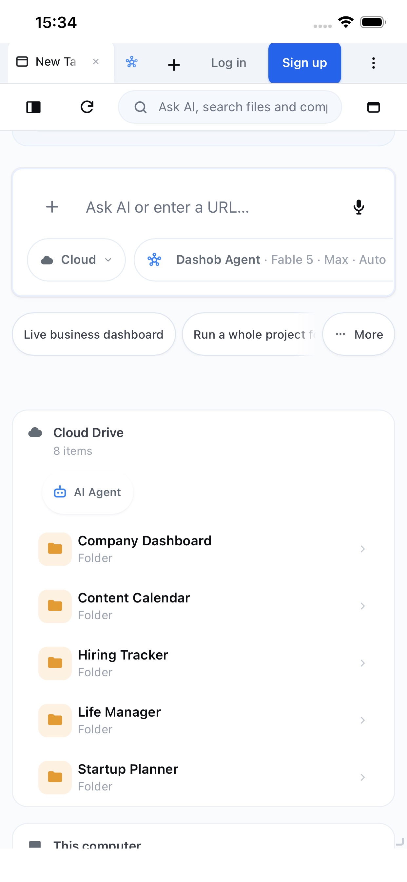Viewport: 407px width, 882px height.
Task: Close the New Tab tab
Action: (96, 62)
